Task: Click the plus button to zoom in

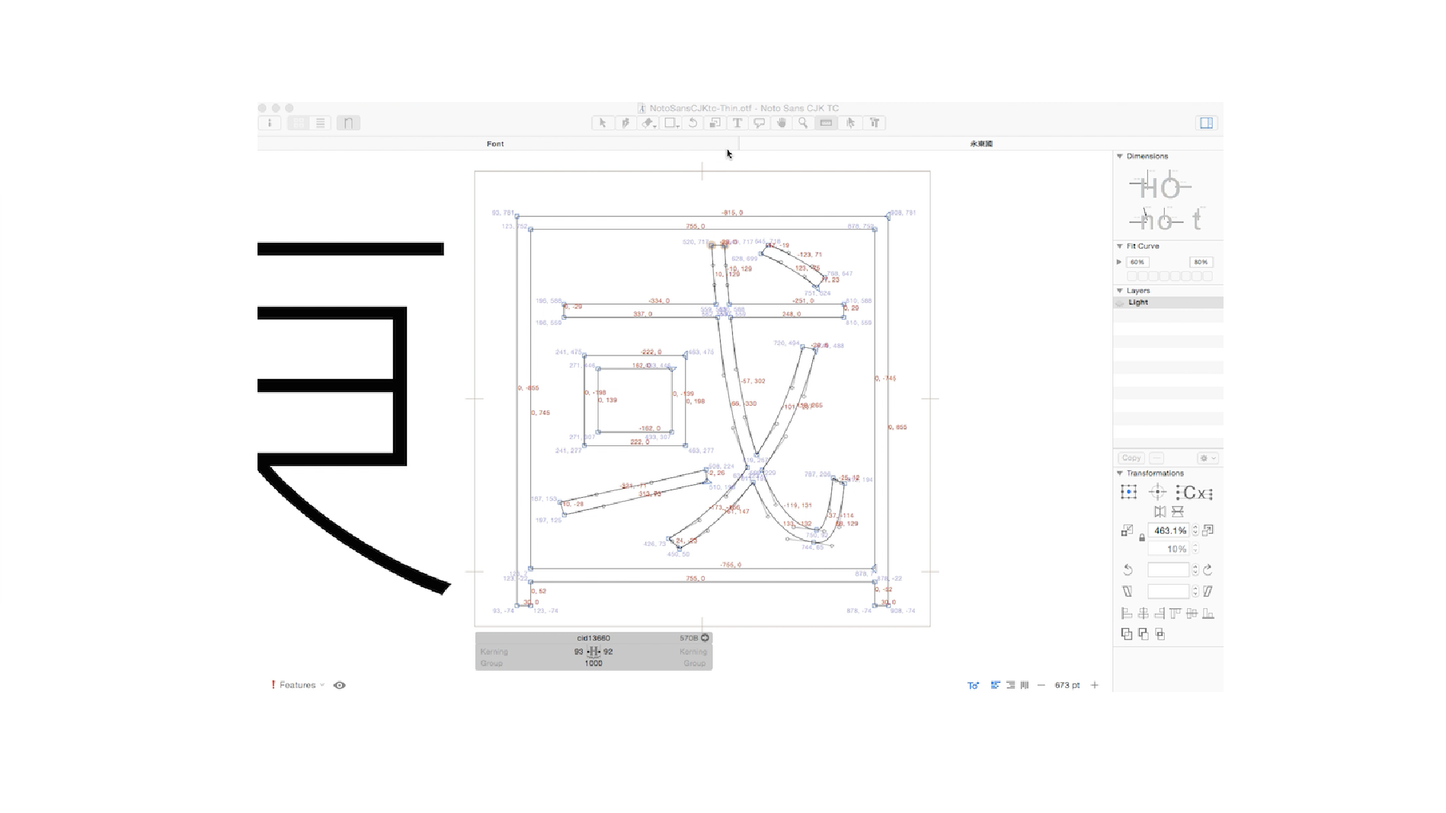Action: coord(1095,685)
